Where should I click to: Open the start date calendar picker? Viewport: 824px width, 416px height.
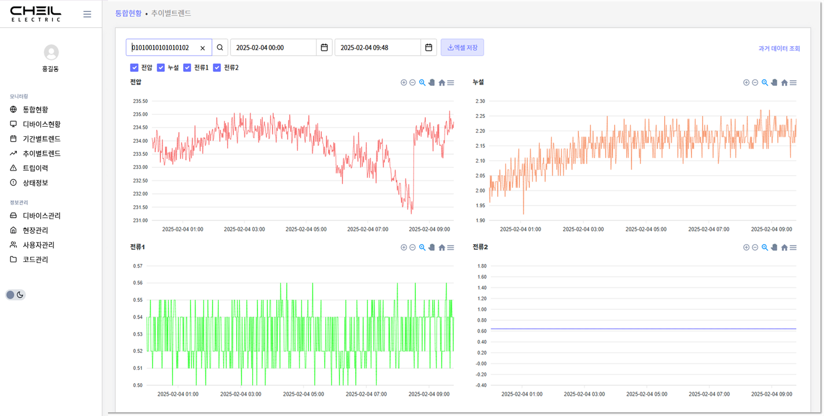pos(324,48)
